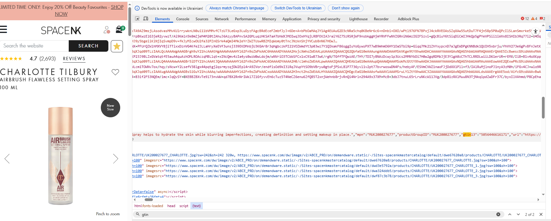
Task: Show next product image arrow
Action: tap(115, 158)
